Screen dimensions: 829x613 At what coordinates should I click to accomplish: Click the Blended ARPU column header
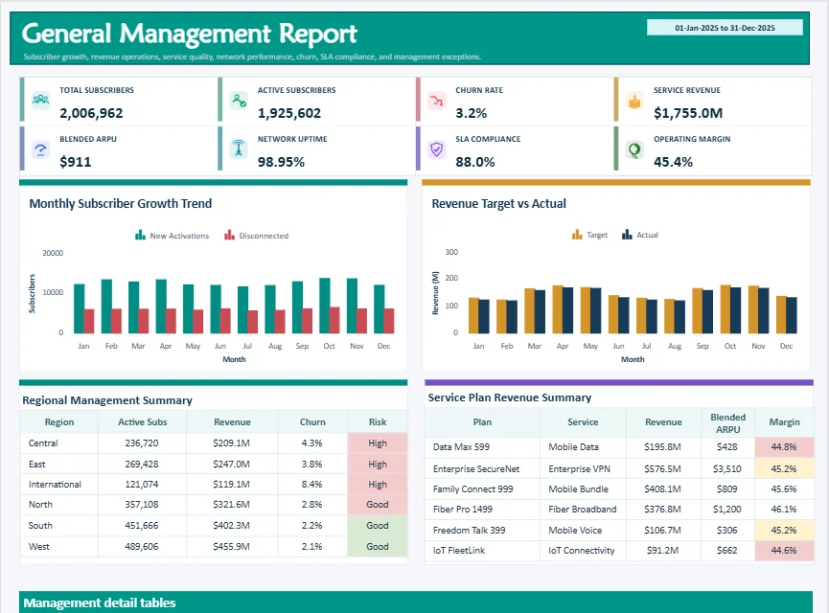click(x=727, y=423)
